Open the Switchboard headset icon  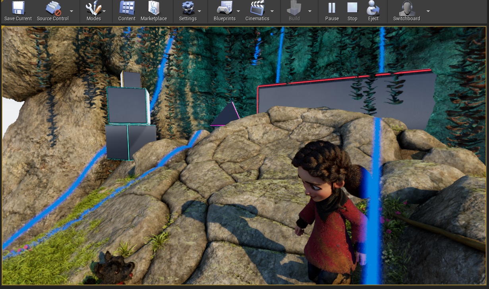tap(406, 8)
